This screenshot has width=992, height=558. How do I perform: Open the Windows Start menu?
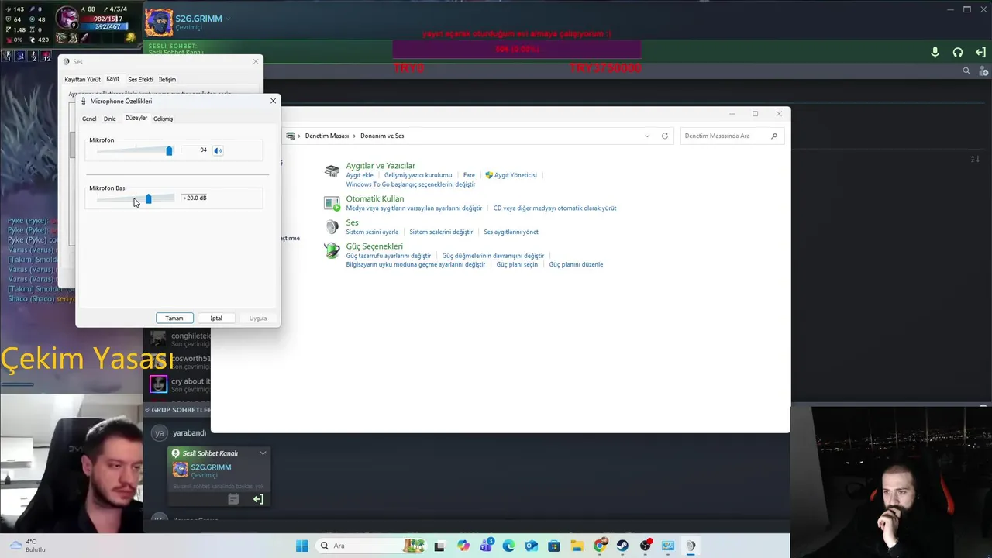pyautogui.click(x=301, y=546)
